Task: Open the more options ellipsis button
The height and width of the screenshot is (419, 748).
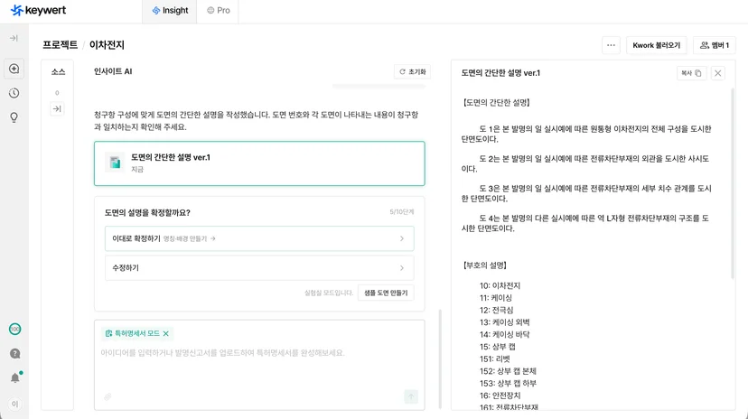Action: pyautogui.click(x=611, y=45)
